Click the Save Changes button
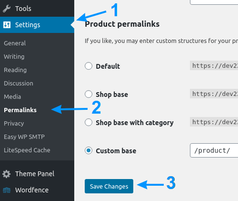This screenshot has height=201, width=238. point(109,186)
